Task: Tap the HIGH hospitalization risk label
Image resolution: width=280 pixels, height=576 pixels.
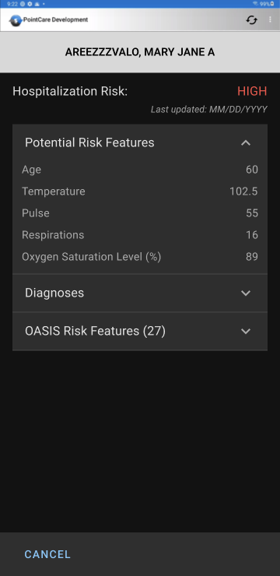Action: pyautogui.click(x=252, y=92)
